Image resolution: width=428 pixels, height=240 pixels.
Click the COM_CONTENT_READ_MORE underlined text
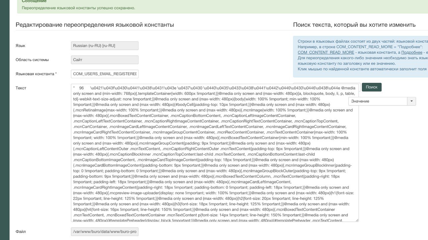tap(326, 52)
